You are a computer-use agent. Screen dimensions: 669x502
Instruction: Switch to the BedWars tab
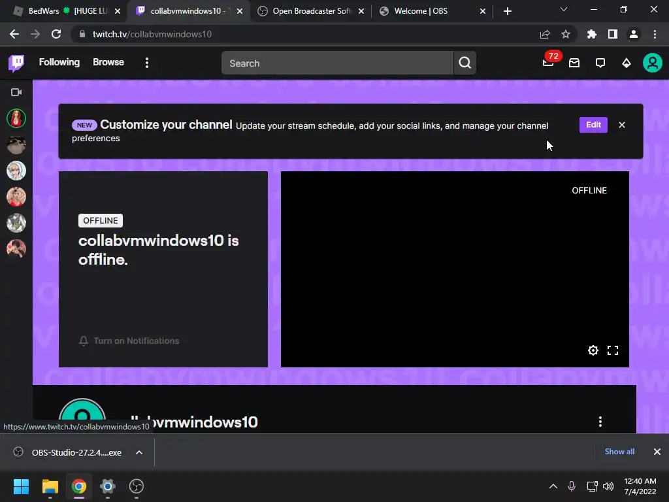(67, 11)
